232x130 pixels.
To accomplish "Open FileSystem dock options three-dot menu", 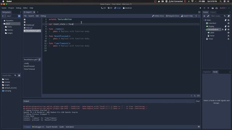I will tap(20, 12).
